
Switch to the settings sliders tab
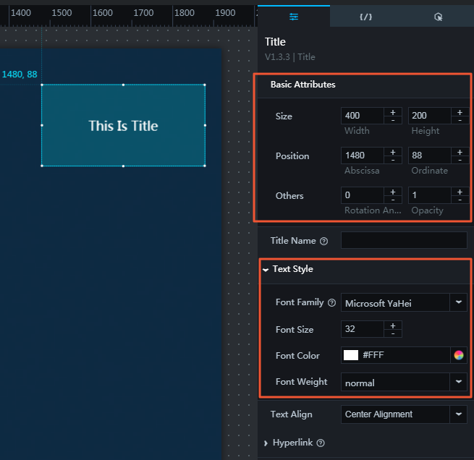tap(294, 17)
